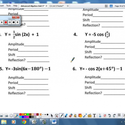Pick the orange color swatch
This screenshot has width=125, height=125.
coord(23,114)
